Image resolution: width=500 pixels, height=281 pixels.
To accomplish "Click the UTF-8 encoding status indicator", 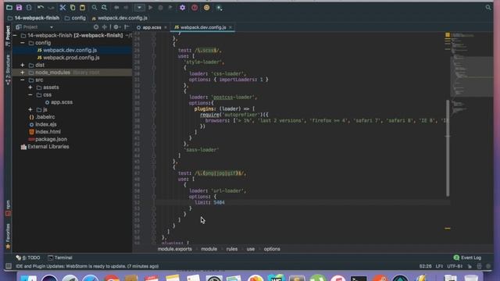I will pos(455,266).
